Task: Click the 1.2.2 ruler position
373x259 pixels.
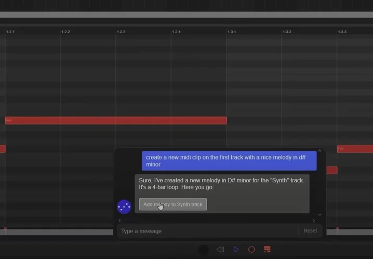Action: pyautogui.click(x=65, y=32)
